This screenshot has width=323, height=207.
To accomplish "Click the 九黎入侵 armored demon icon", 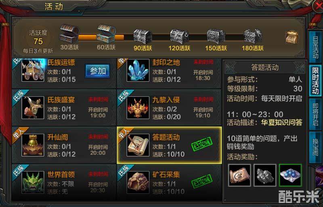I will (x=138, y=108).
